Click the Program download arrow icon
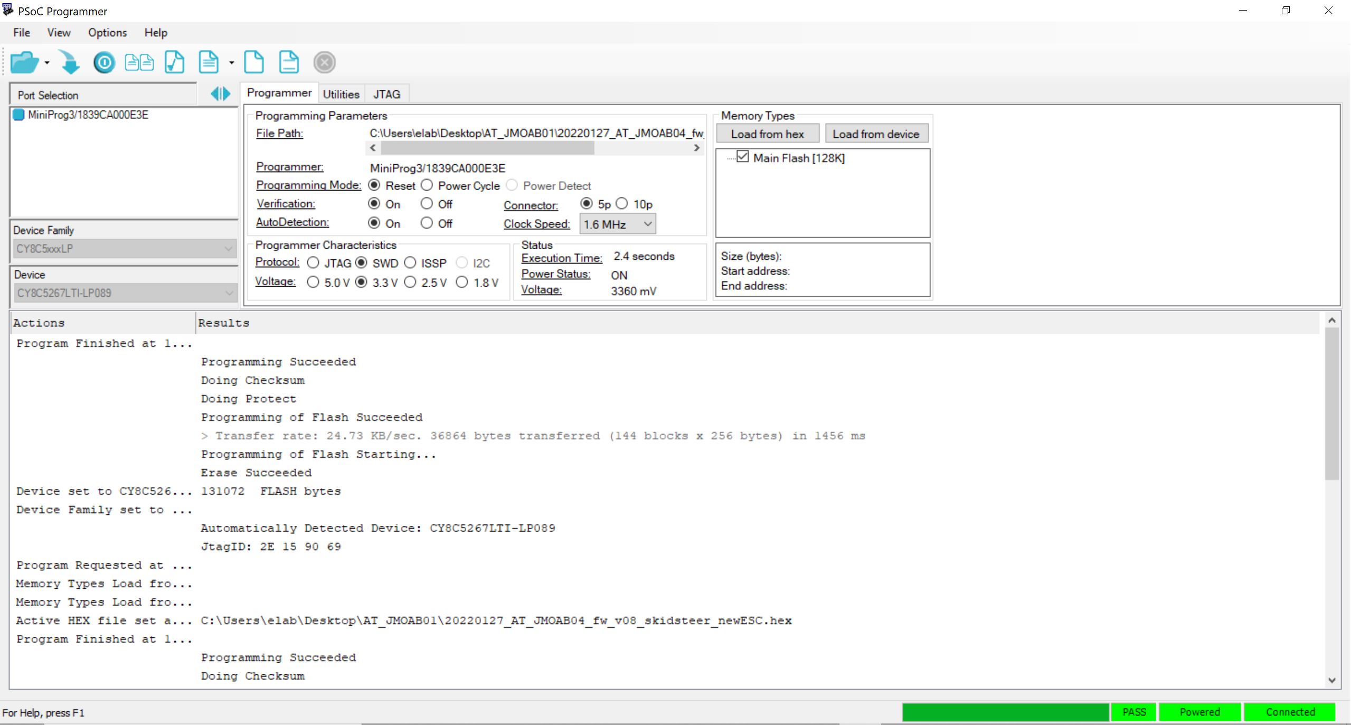1351x725 pixels. point(69,62)
